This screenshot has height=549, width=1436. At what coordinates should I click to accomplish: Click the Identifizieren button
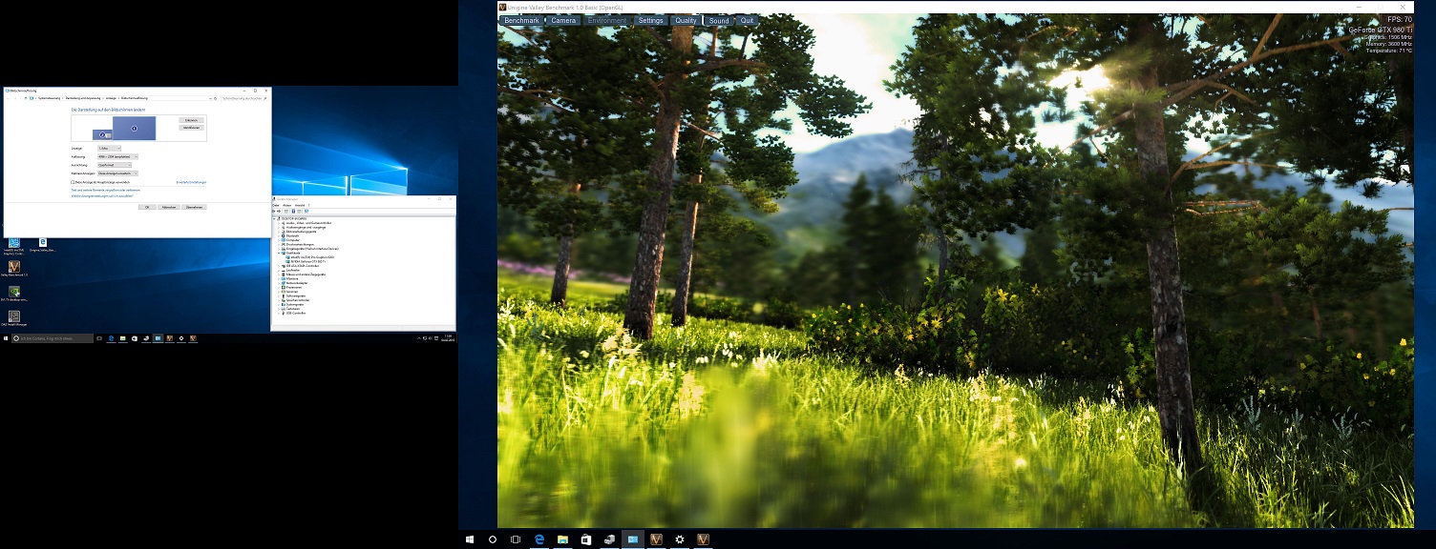(191, 128)
